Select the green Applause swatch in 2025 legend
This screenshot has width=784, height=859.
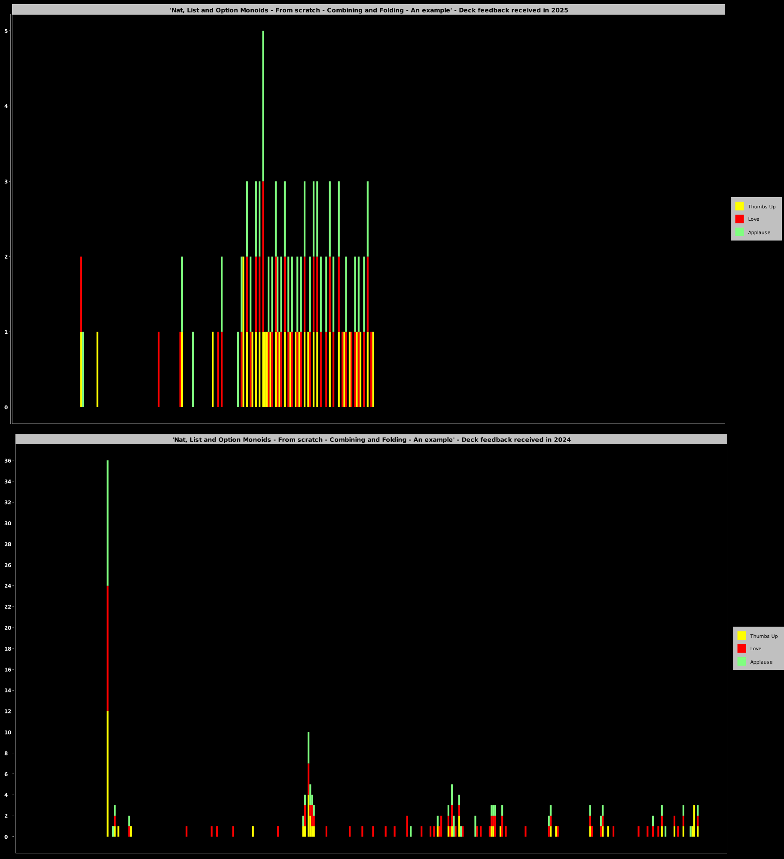pos(739,232)
